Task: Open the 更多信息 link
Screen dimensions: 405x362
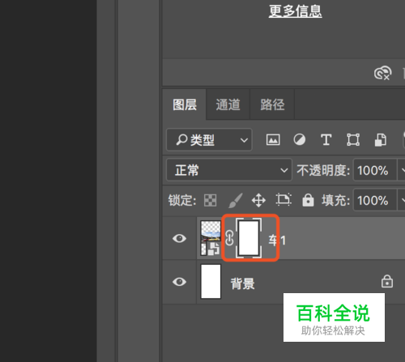Action: (x=295, y=11)
